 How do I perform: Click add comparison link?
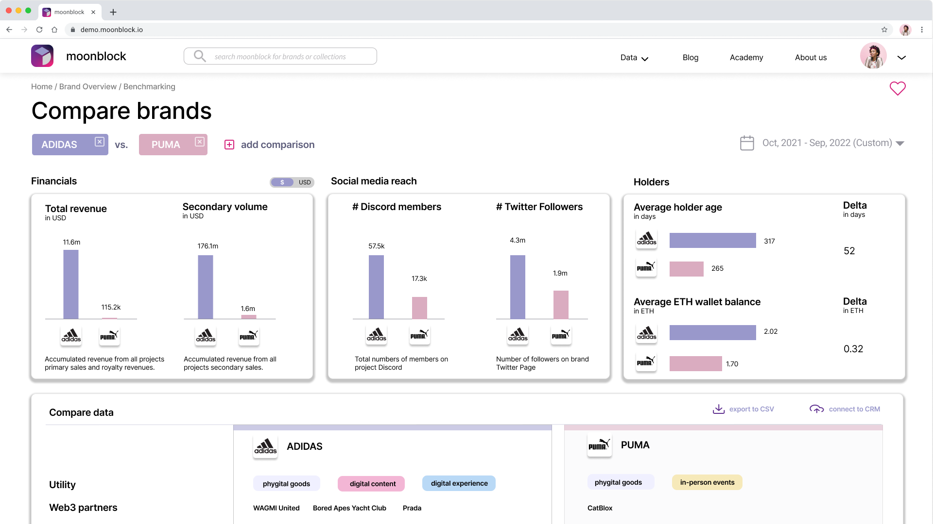[277, 145]
